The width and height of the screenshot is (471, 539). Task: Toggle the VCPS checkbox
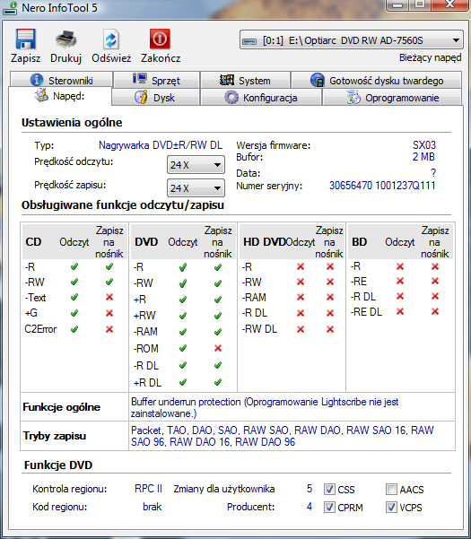pos(391,507)
